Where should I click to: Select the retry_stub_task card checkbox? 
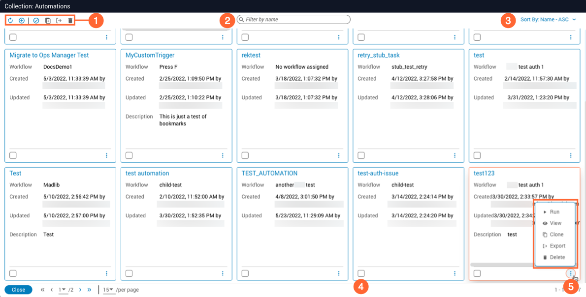point(361,155)
